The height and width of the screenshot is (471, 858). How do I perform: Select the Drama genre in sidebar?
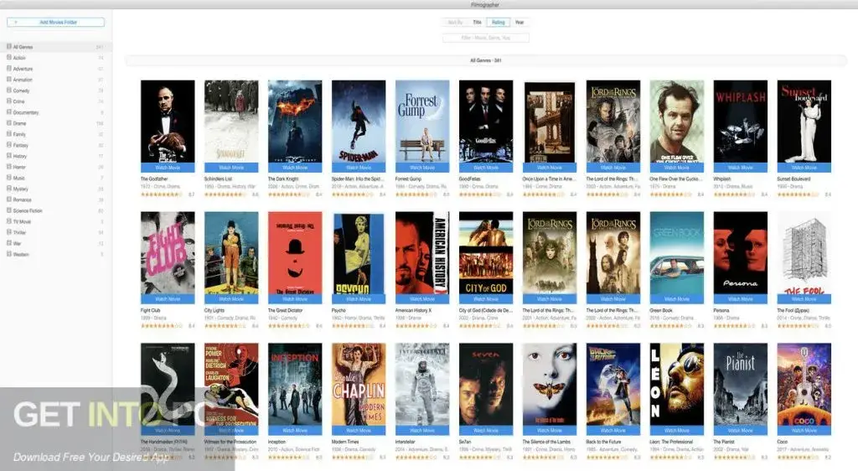click(20, 123)
